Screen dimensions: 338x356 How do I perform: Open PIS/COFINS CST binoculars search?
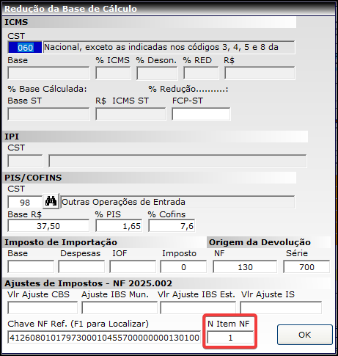(51, 201)
